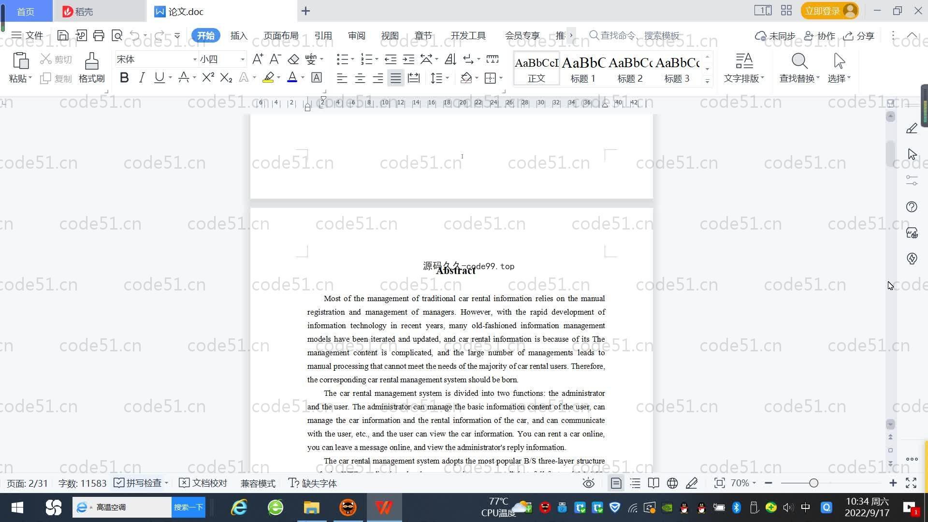928x522 pixels.
Task: Open the 文件 File menu
Action: pos(27,35)
